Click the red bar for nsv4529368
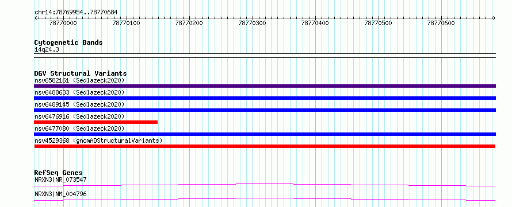 coord(265,146)
